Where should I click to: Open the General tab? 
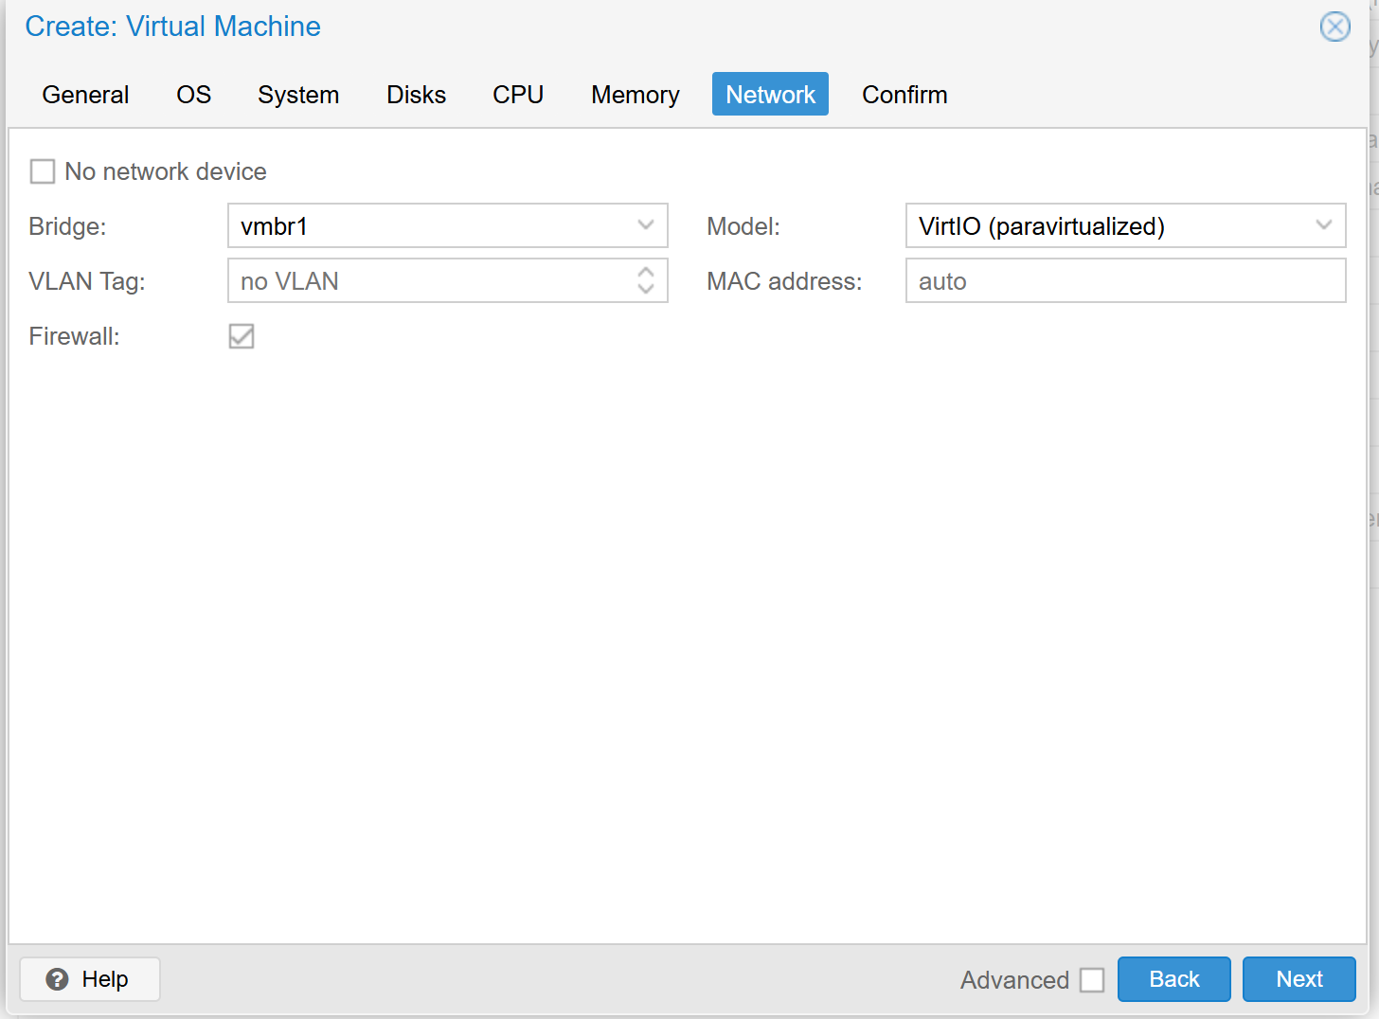click(85, 95)
